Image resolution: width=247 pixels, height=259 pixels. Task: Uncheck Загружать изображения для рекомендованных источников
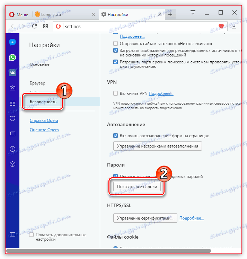coord(115,51)
